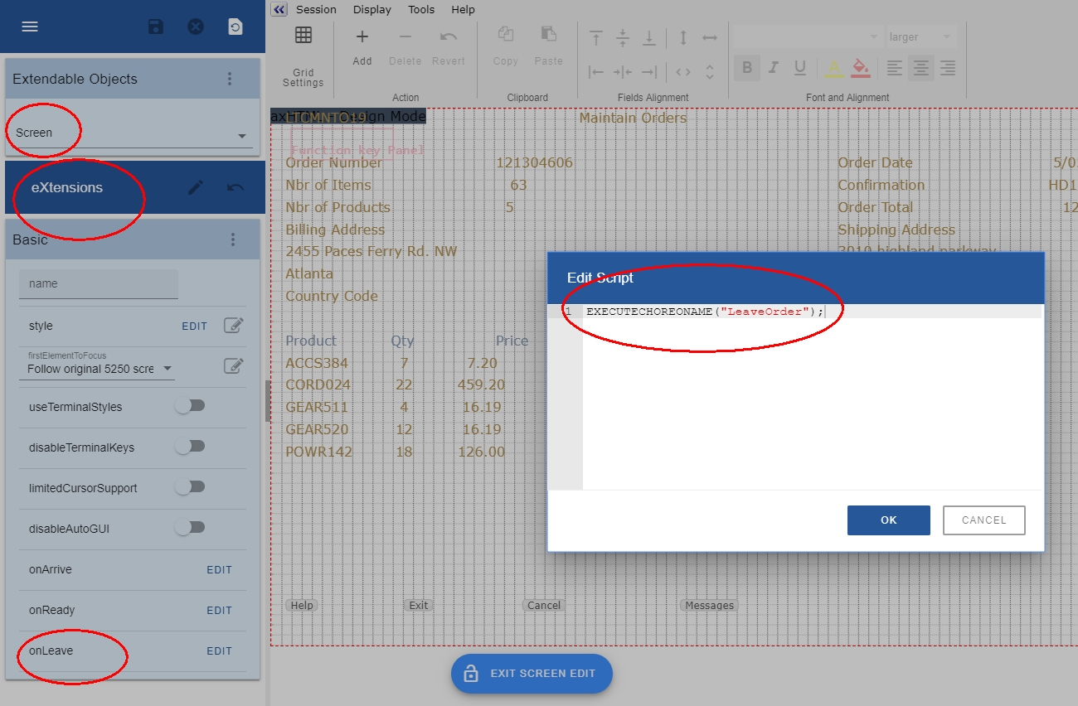The width and height of the screenshot is (1078, 706).
Task: Click the hamburger menu icon
Action: (30, 27)
